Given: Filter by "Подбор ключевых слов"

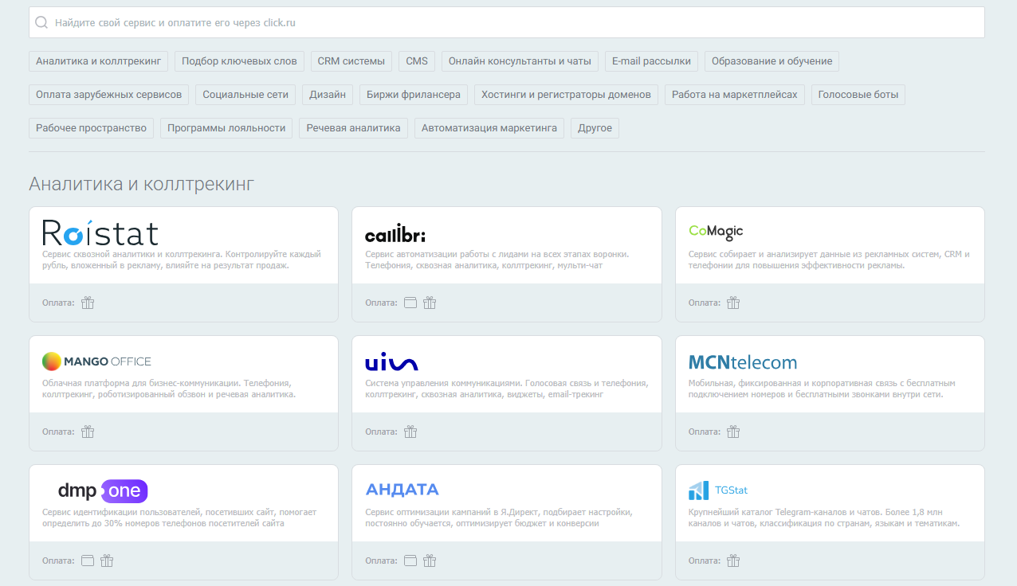Looking at the screenshot, I should [x=239, y=61].
